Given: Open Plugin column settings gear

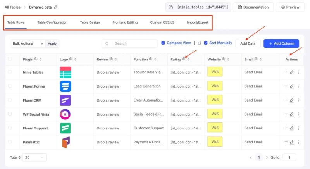Looking at the screenshot, I should click(x=36, y=59).
